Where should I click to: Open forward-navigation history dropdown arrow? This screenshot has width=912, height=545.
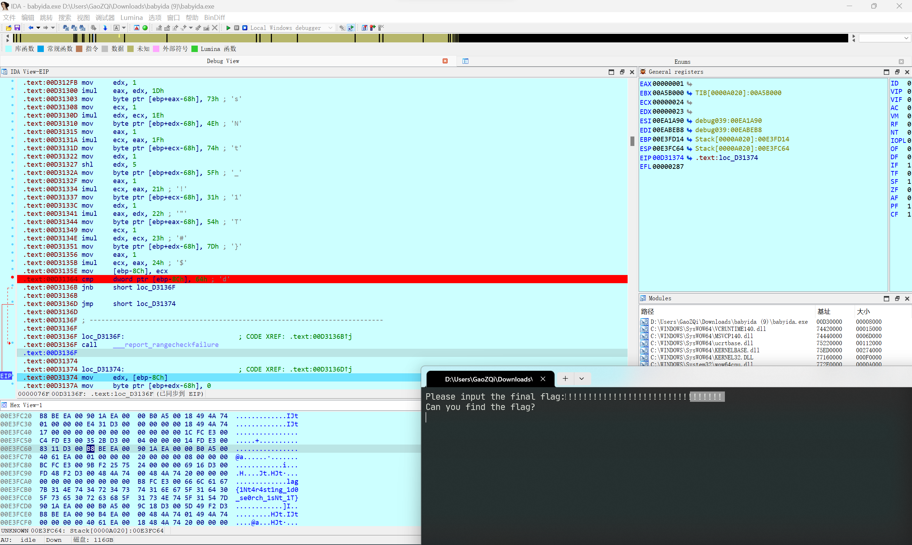(53, 28)
